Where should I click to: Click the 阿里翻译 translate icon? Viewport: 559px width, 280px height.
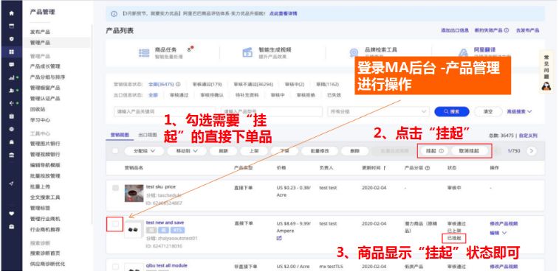click(x=463, y=53)
